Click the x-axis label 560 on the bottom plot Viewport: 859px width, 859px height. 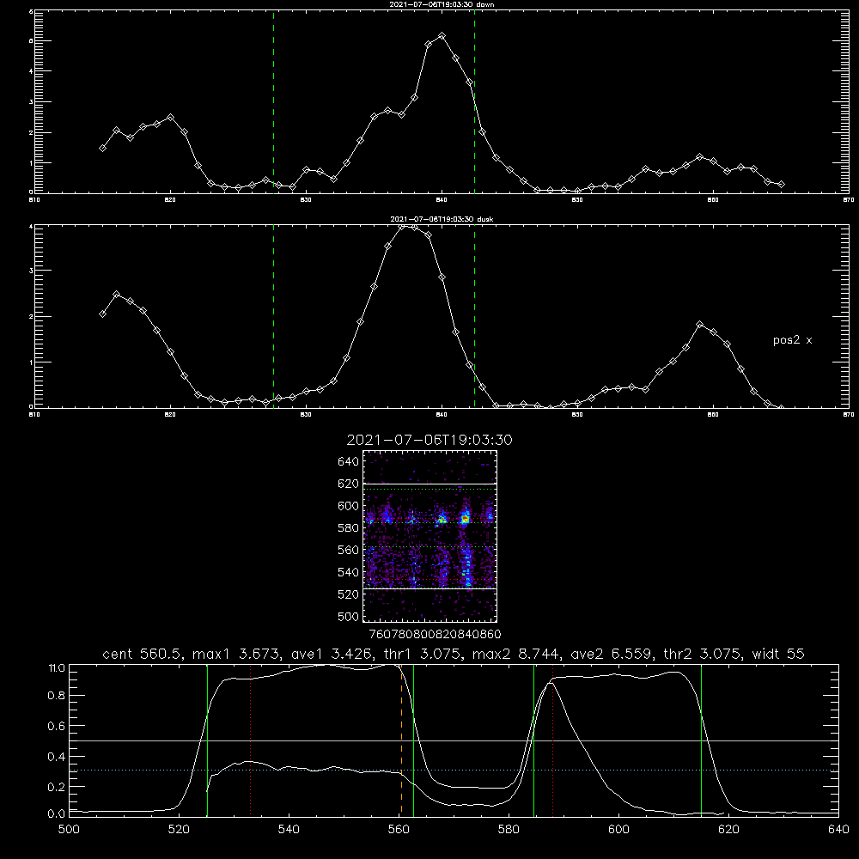[x=399, y=830]
